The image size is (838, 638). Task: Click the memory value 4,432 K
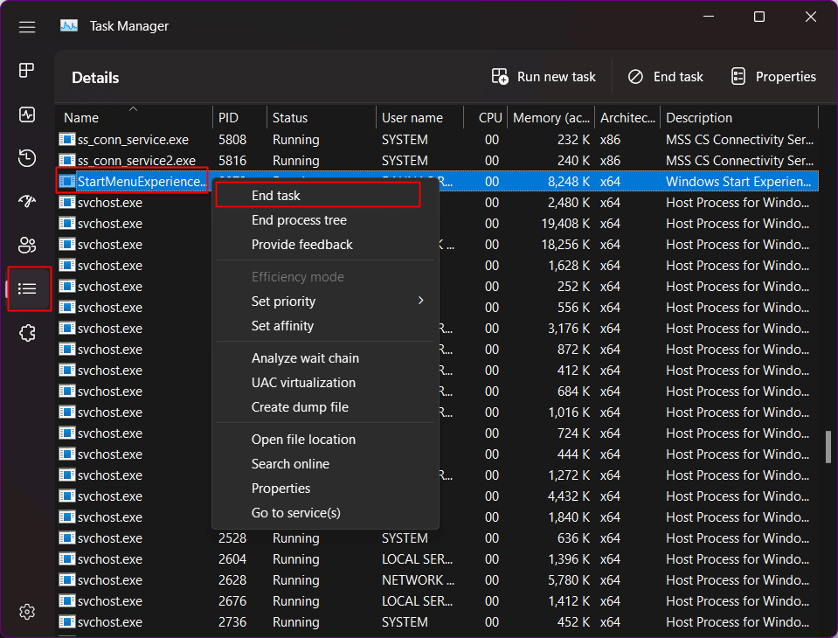pos(569,496)
